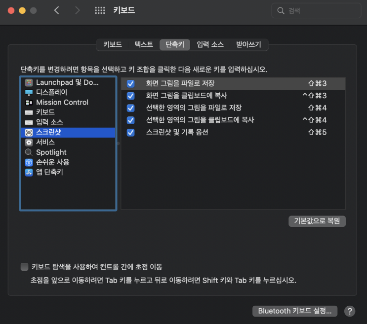Go back with the left chevron arrow
367x324 pixels.
tap(56, 10)
